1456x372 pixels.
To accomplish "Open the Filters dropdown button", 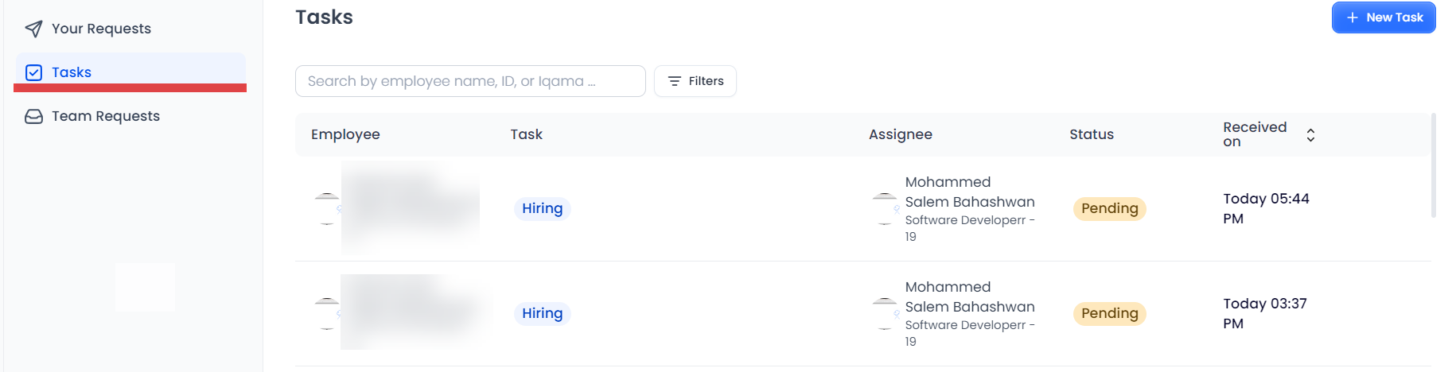I will [x=695, y=81].
